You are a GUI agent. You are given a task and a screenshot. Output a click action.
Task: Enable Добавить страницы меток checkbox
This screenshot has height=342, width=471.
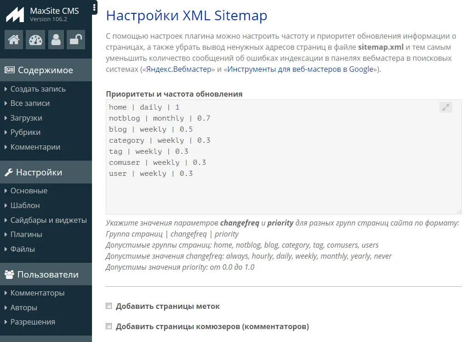click(x=109, y=306)
